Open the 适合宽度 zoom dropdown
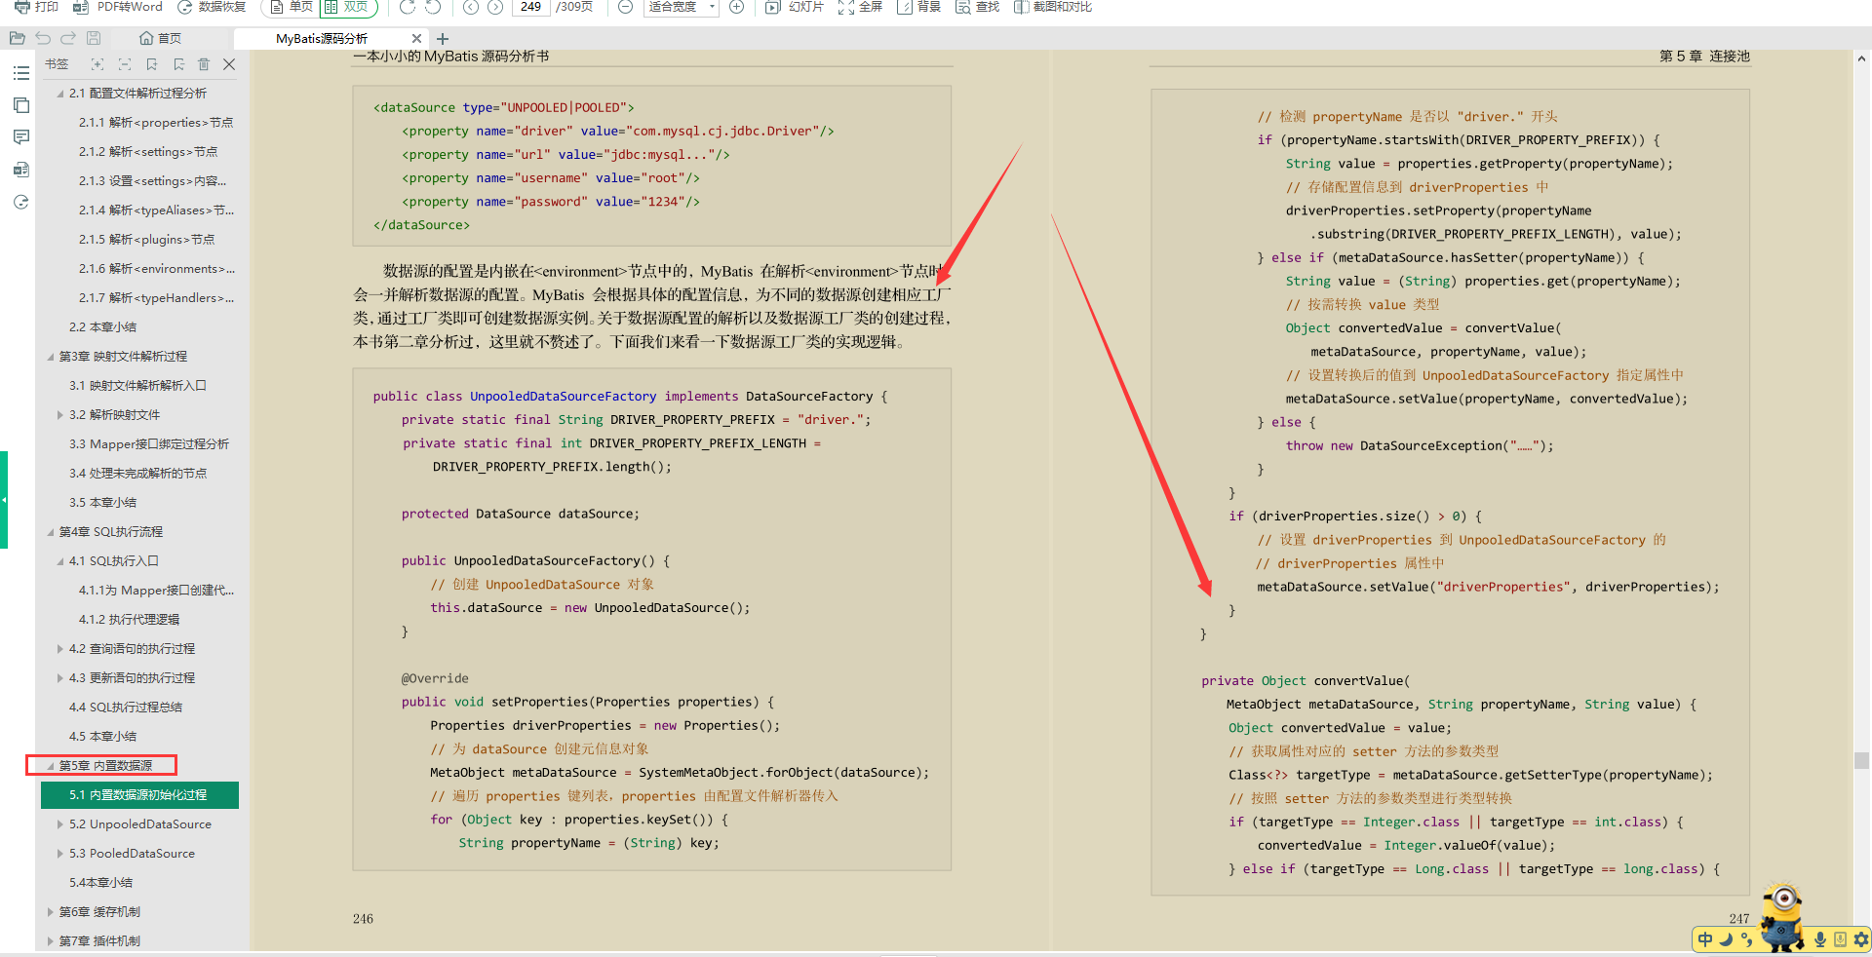This screenshot has width=1872, height=957. point(682,7)
